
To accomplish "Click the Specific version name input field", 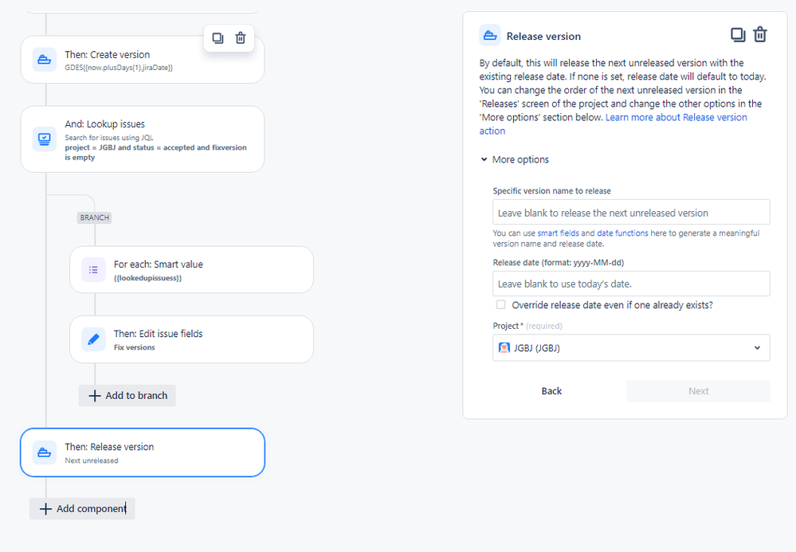I will [x=631, y=212].
